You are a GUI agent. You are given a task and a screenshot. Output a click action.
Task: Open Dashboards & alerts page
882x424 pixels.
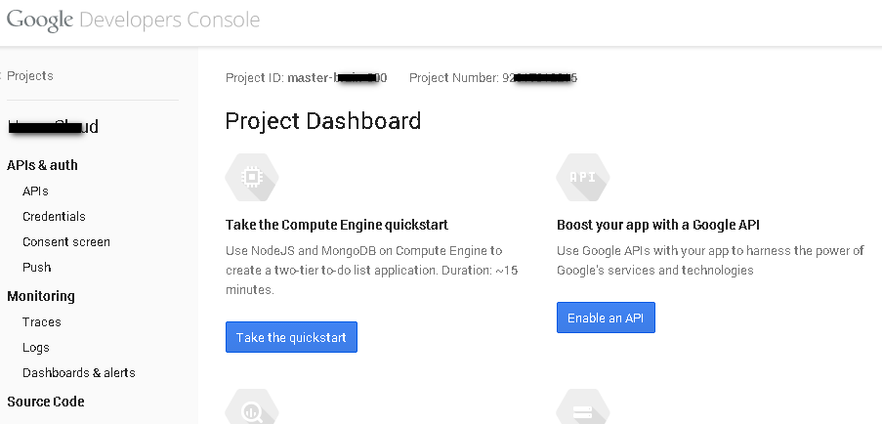coord(79,373)
